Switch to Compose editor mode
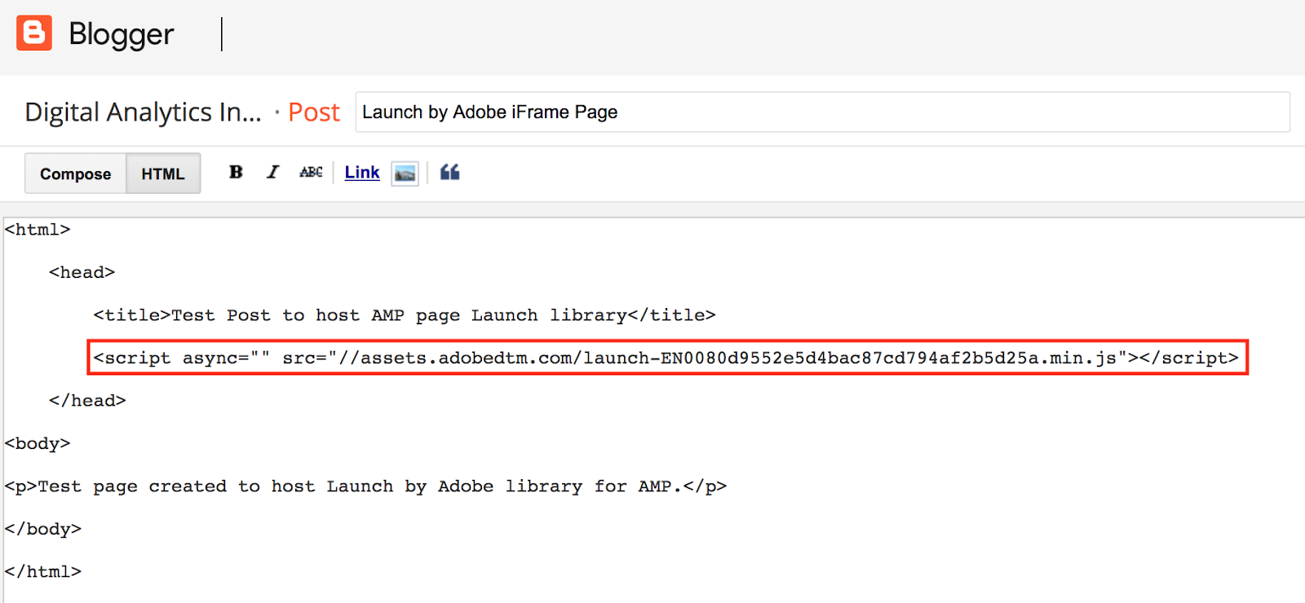The image size is (1305, 603). (75, 174)
